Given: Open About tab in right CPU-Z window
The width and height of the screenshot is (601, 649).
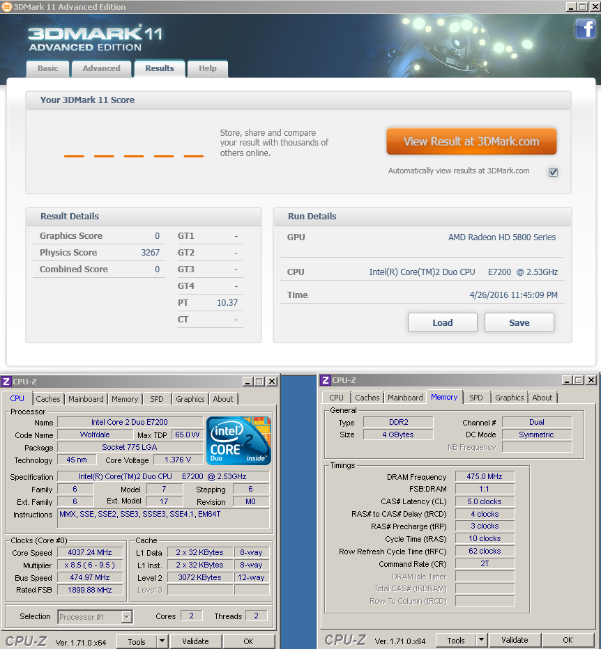Looking at the screenshot, I should [x=542, y=398].
